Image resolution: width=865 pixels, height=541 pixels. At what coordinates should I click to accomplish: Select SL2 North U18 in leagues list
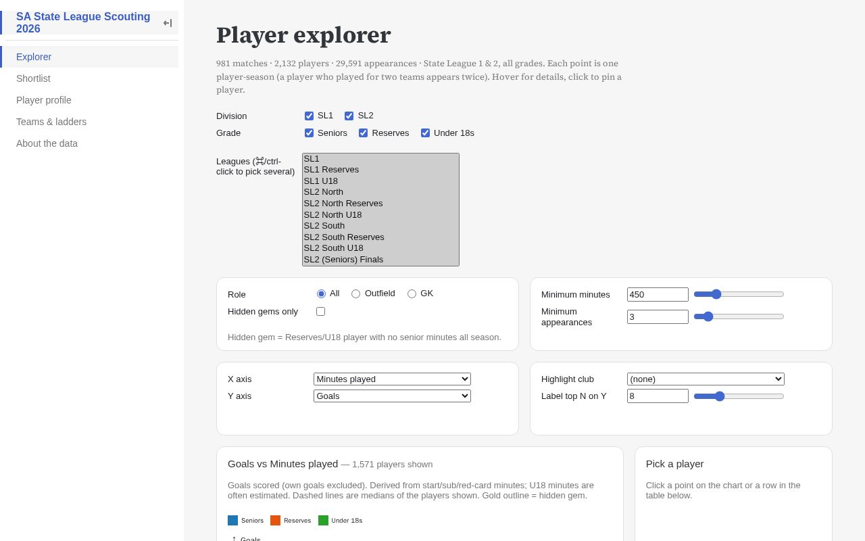[x=380, y=215]
